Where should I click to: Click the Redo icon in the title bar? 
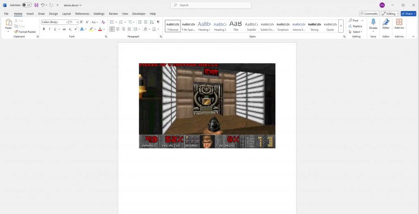(x=51, y=5)
